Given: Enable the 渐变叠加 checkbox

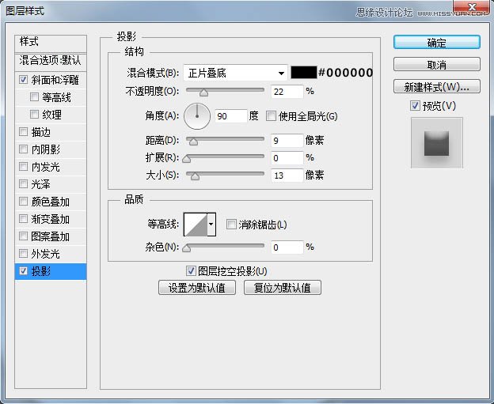Looking at the screenshot, I should (23, 218).
